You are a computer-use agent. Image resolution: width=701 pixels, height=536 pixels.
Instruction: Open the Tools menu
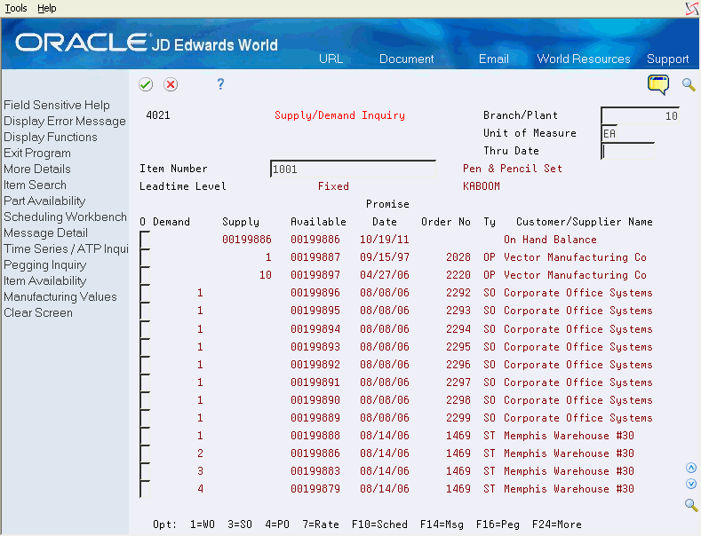point(16,8)
